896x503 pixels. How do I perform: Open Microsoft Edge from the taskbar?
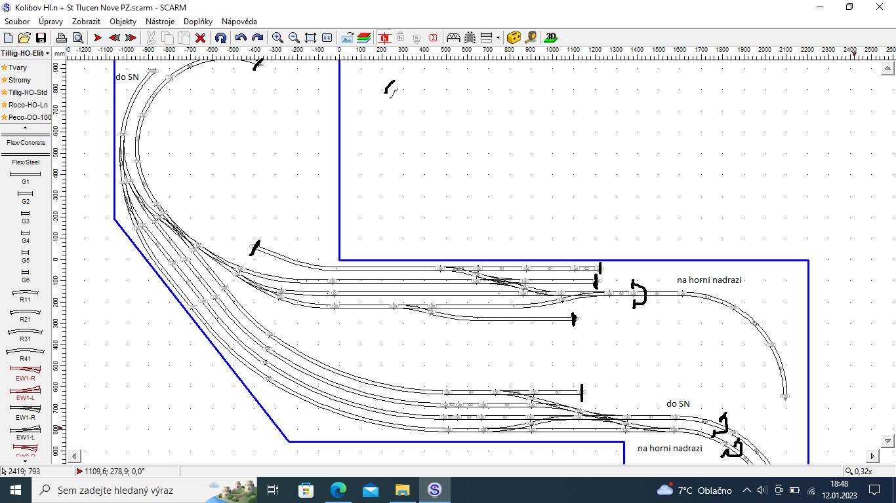(x=338, y=490)
